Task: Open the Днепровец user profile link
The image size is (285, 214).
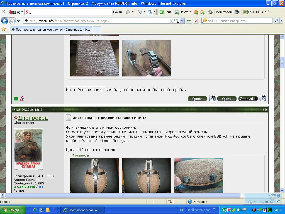Action: 33,118
